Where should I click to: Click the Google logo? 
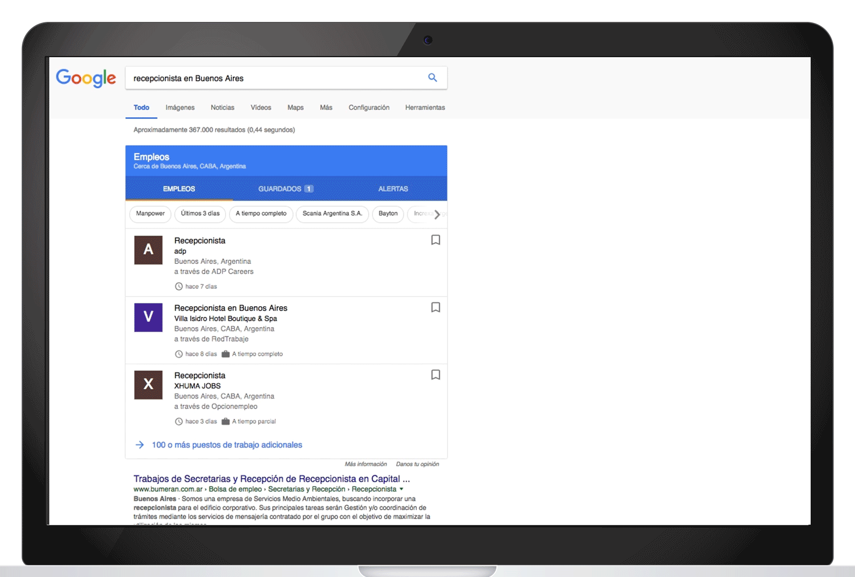click(x=86, y=78)
